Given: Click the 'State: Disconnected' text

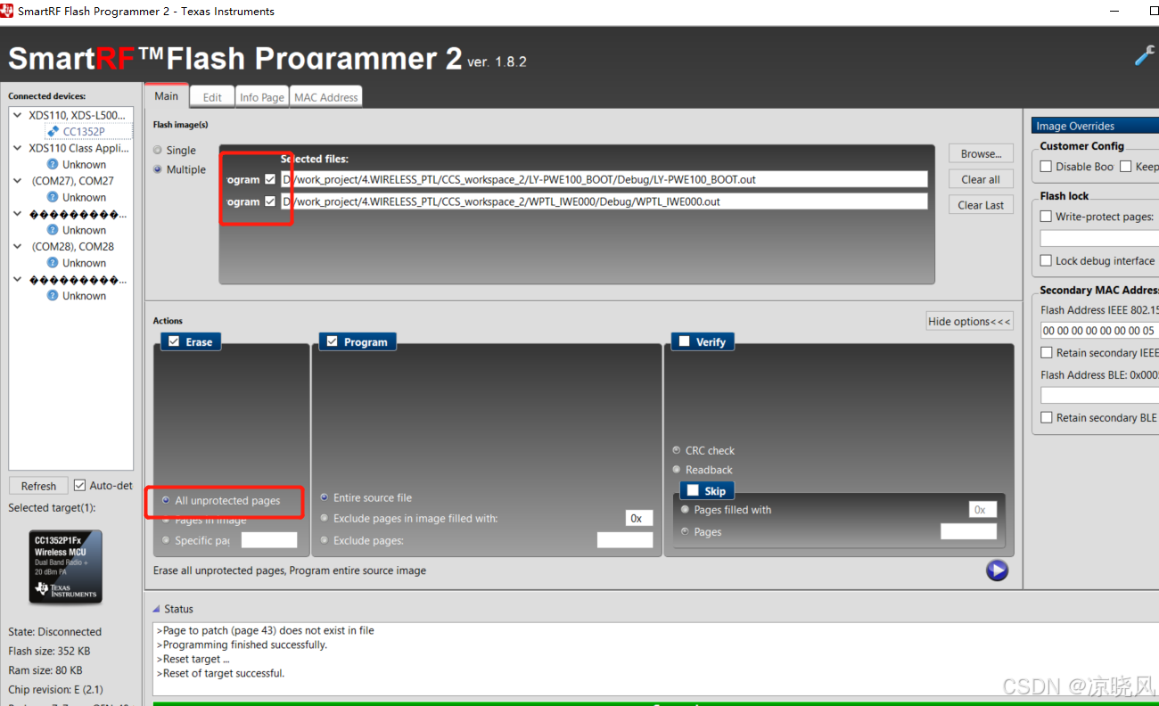Looking at the screenshot, I should pyautogui.click(x=54, y=631).
